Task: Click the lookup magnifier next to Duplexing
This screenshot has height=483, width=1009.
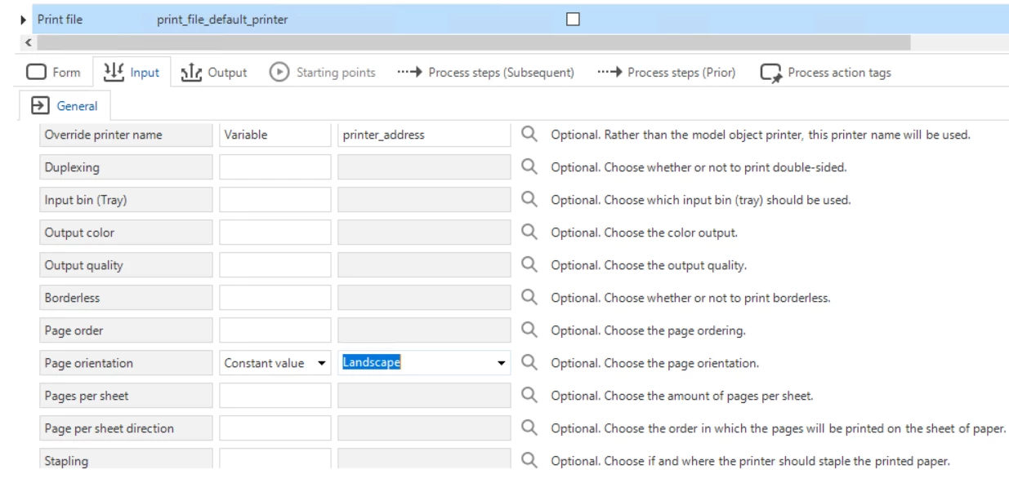Action: point(529,167)
